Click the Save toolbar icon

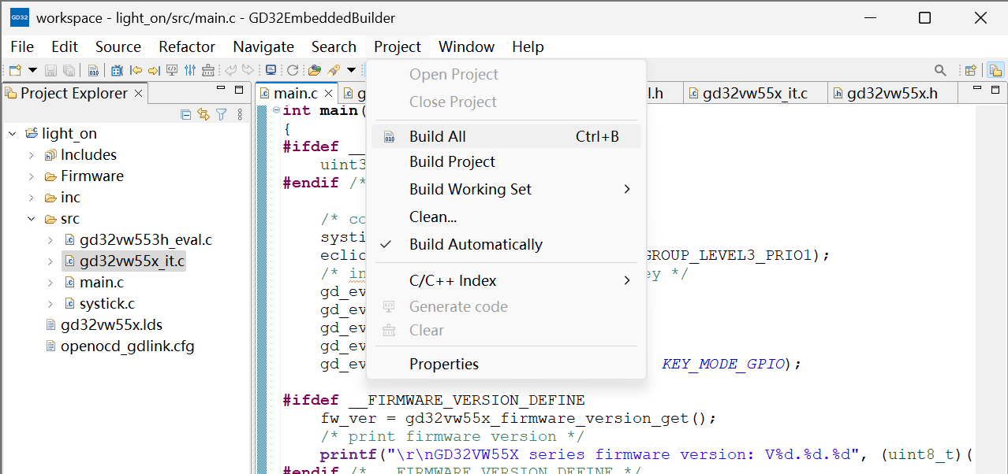pyautogui.click(x=51, y=70)
